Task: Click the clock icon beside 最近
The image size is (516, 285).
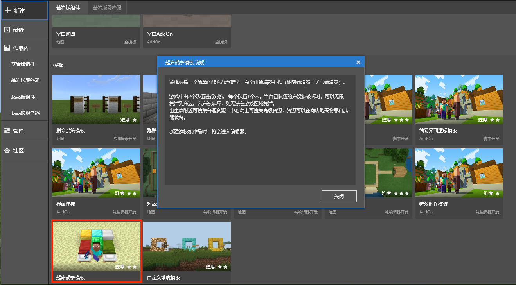Action: pyautogui.click(x=7, y=30)
